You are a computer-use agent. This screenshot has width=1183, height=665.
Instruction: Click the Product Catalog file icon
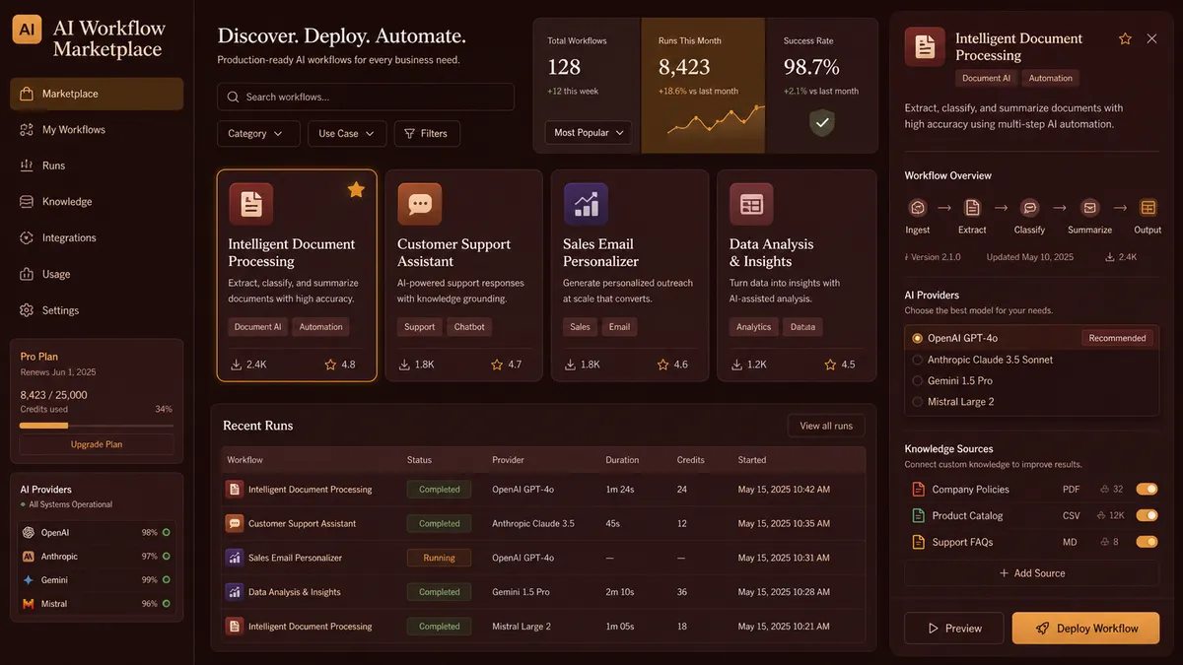point(918,515)
